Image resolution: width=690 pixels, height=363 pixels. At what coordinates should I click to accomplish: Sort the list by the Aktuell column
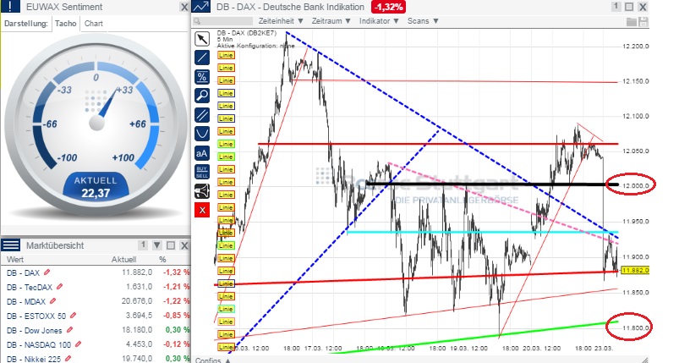click(x=123, y=260)
